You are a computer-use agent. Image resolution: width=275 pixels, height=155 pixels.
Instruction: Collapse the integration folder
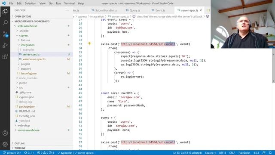click(x=42, y=45)
